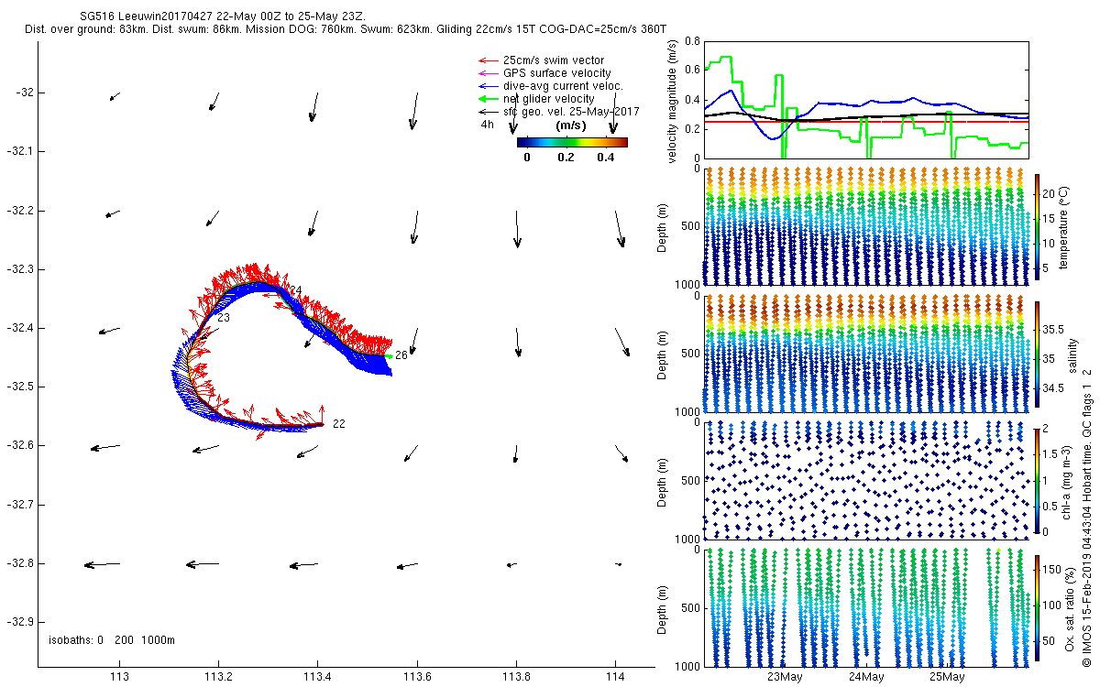
Task: Select the blue dive-avg current legend arrow
Action: coord(487,86)
